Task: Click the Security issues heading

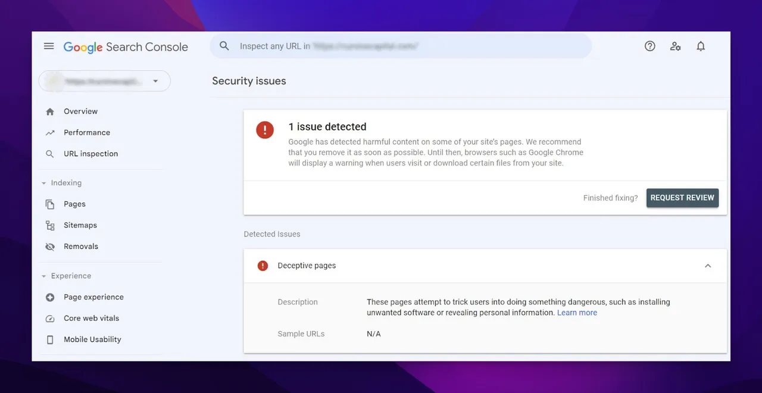Action: tap(249, 81)
